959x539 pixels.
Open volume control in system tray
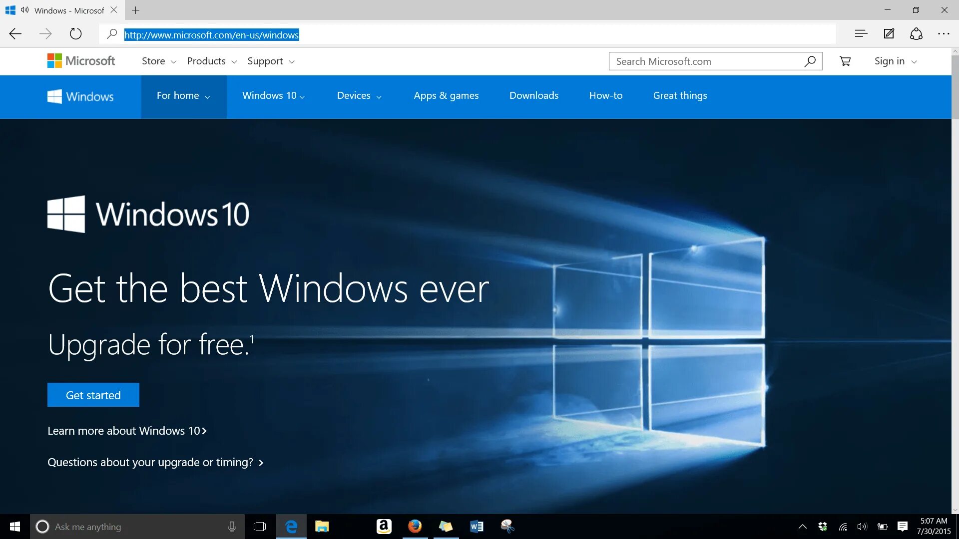(862, 527)
